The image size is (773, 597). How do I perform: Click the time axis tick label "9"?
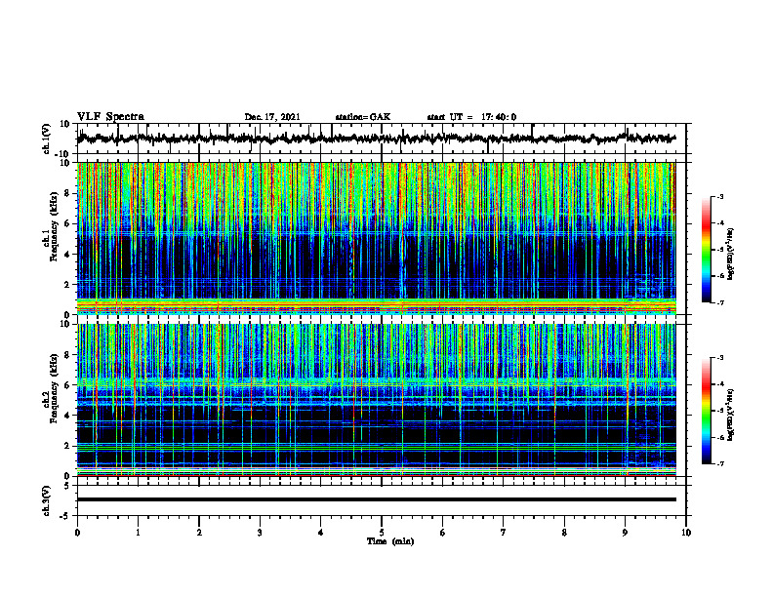pyautogui.click(x=625, y=533)
